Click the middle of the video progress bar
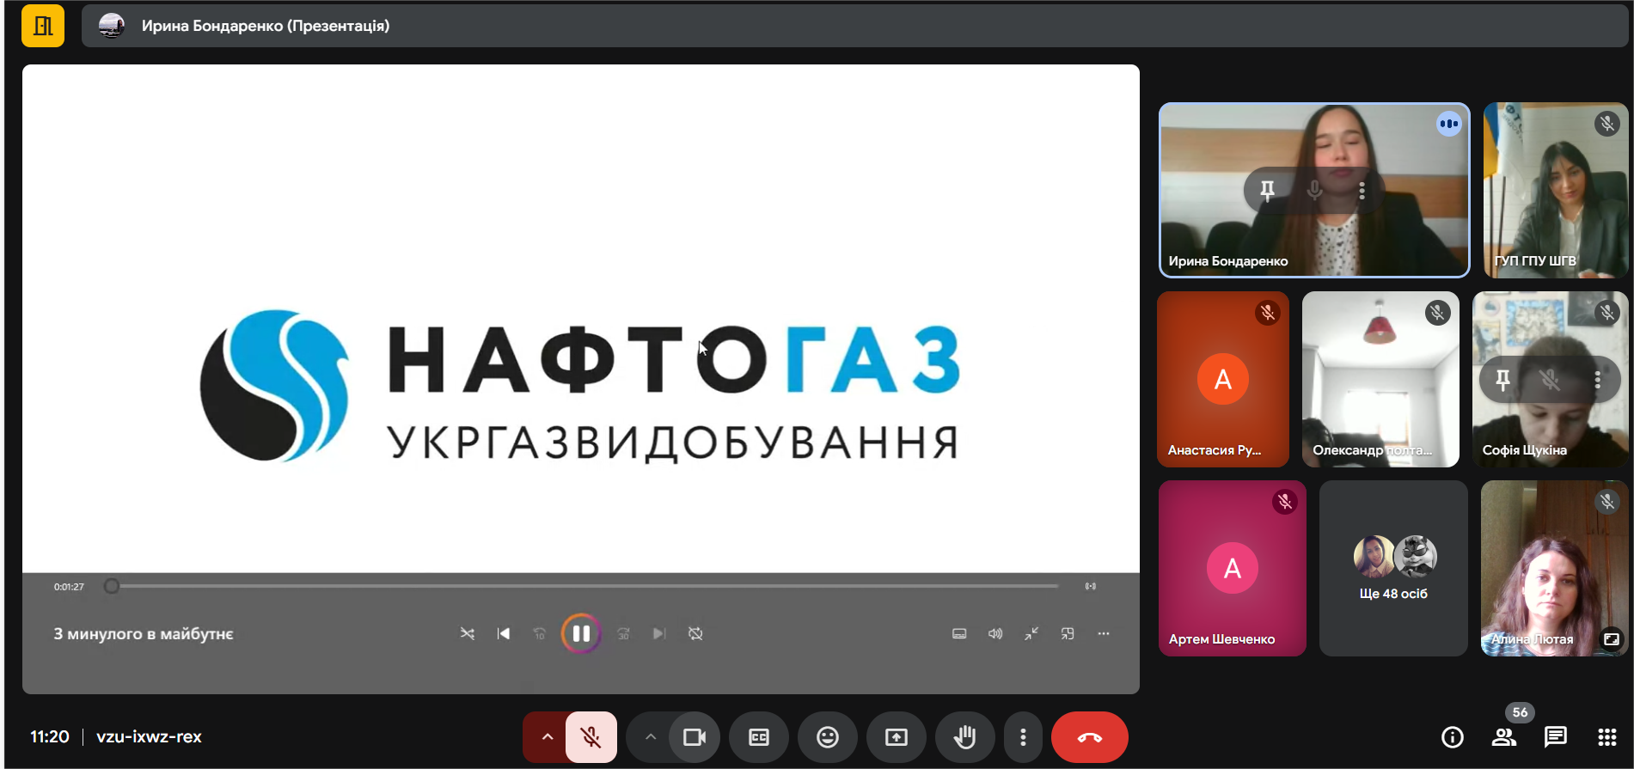The image size is (1634, 769). tap(584, 586)
